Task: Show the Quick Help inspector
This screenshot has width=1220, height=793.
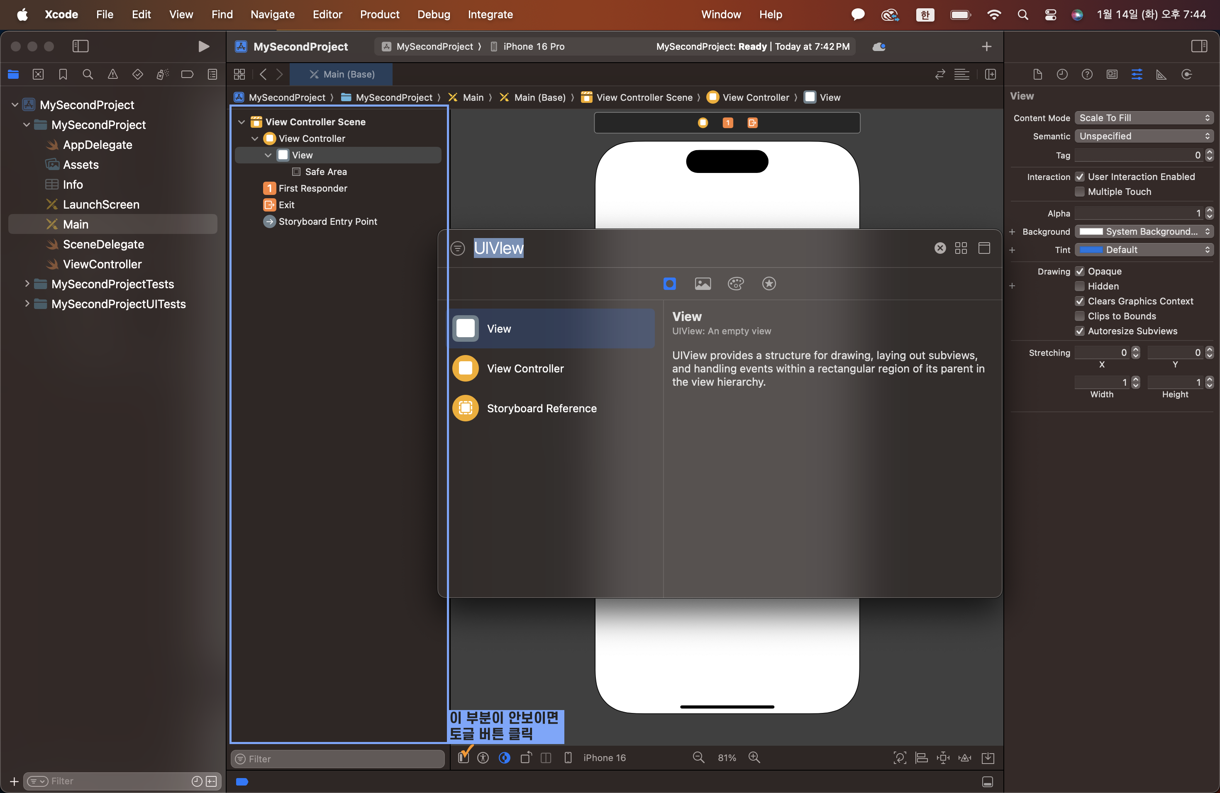Action: pos(1087,75)
